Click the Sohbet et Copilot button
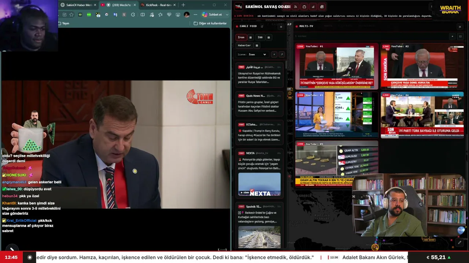 point(212,15)
